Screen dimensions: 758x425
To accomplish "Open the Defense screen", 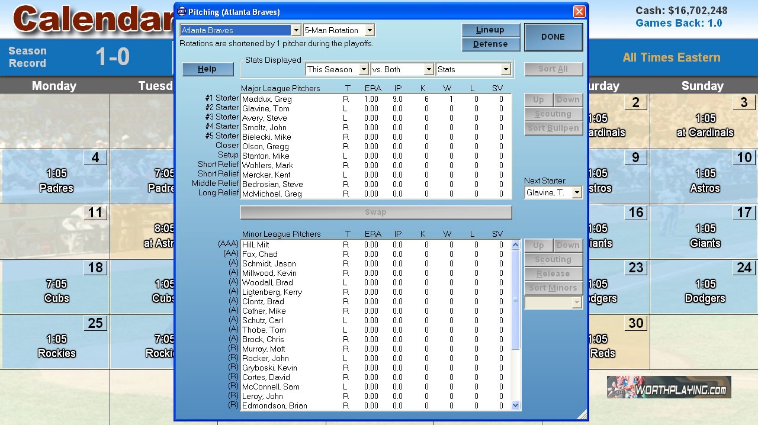I will (490, 44).
